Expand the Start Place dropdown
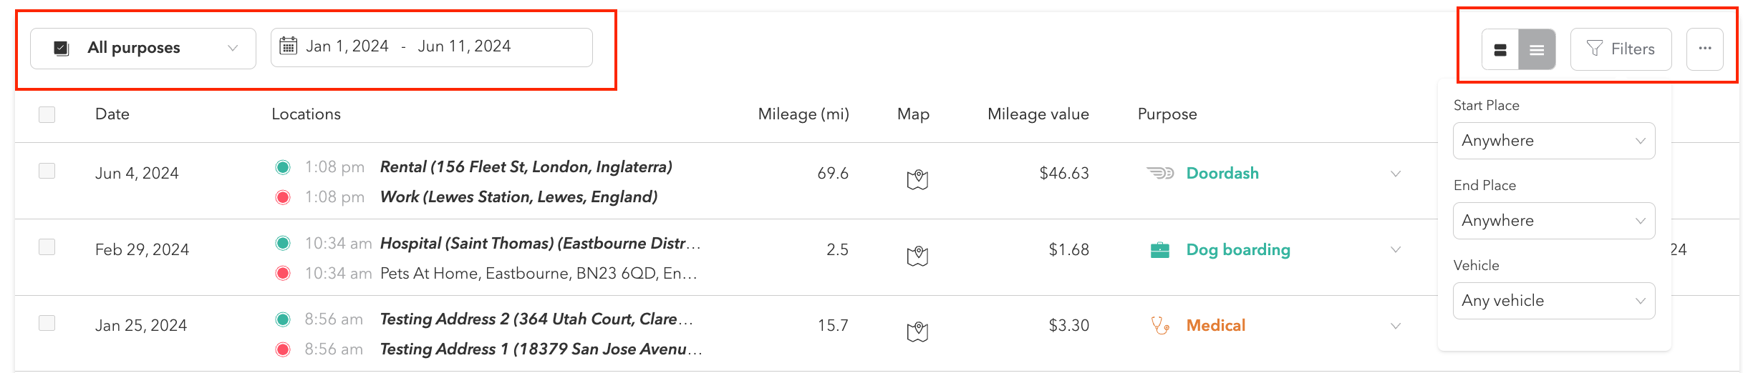The image size is (1743, 373). [x=1554, y=141]
